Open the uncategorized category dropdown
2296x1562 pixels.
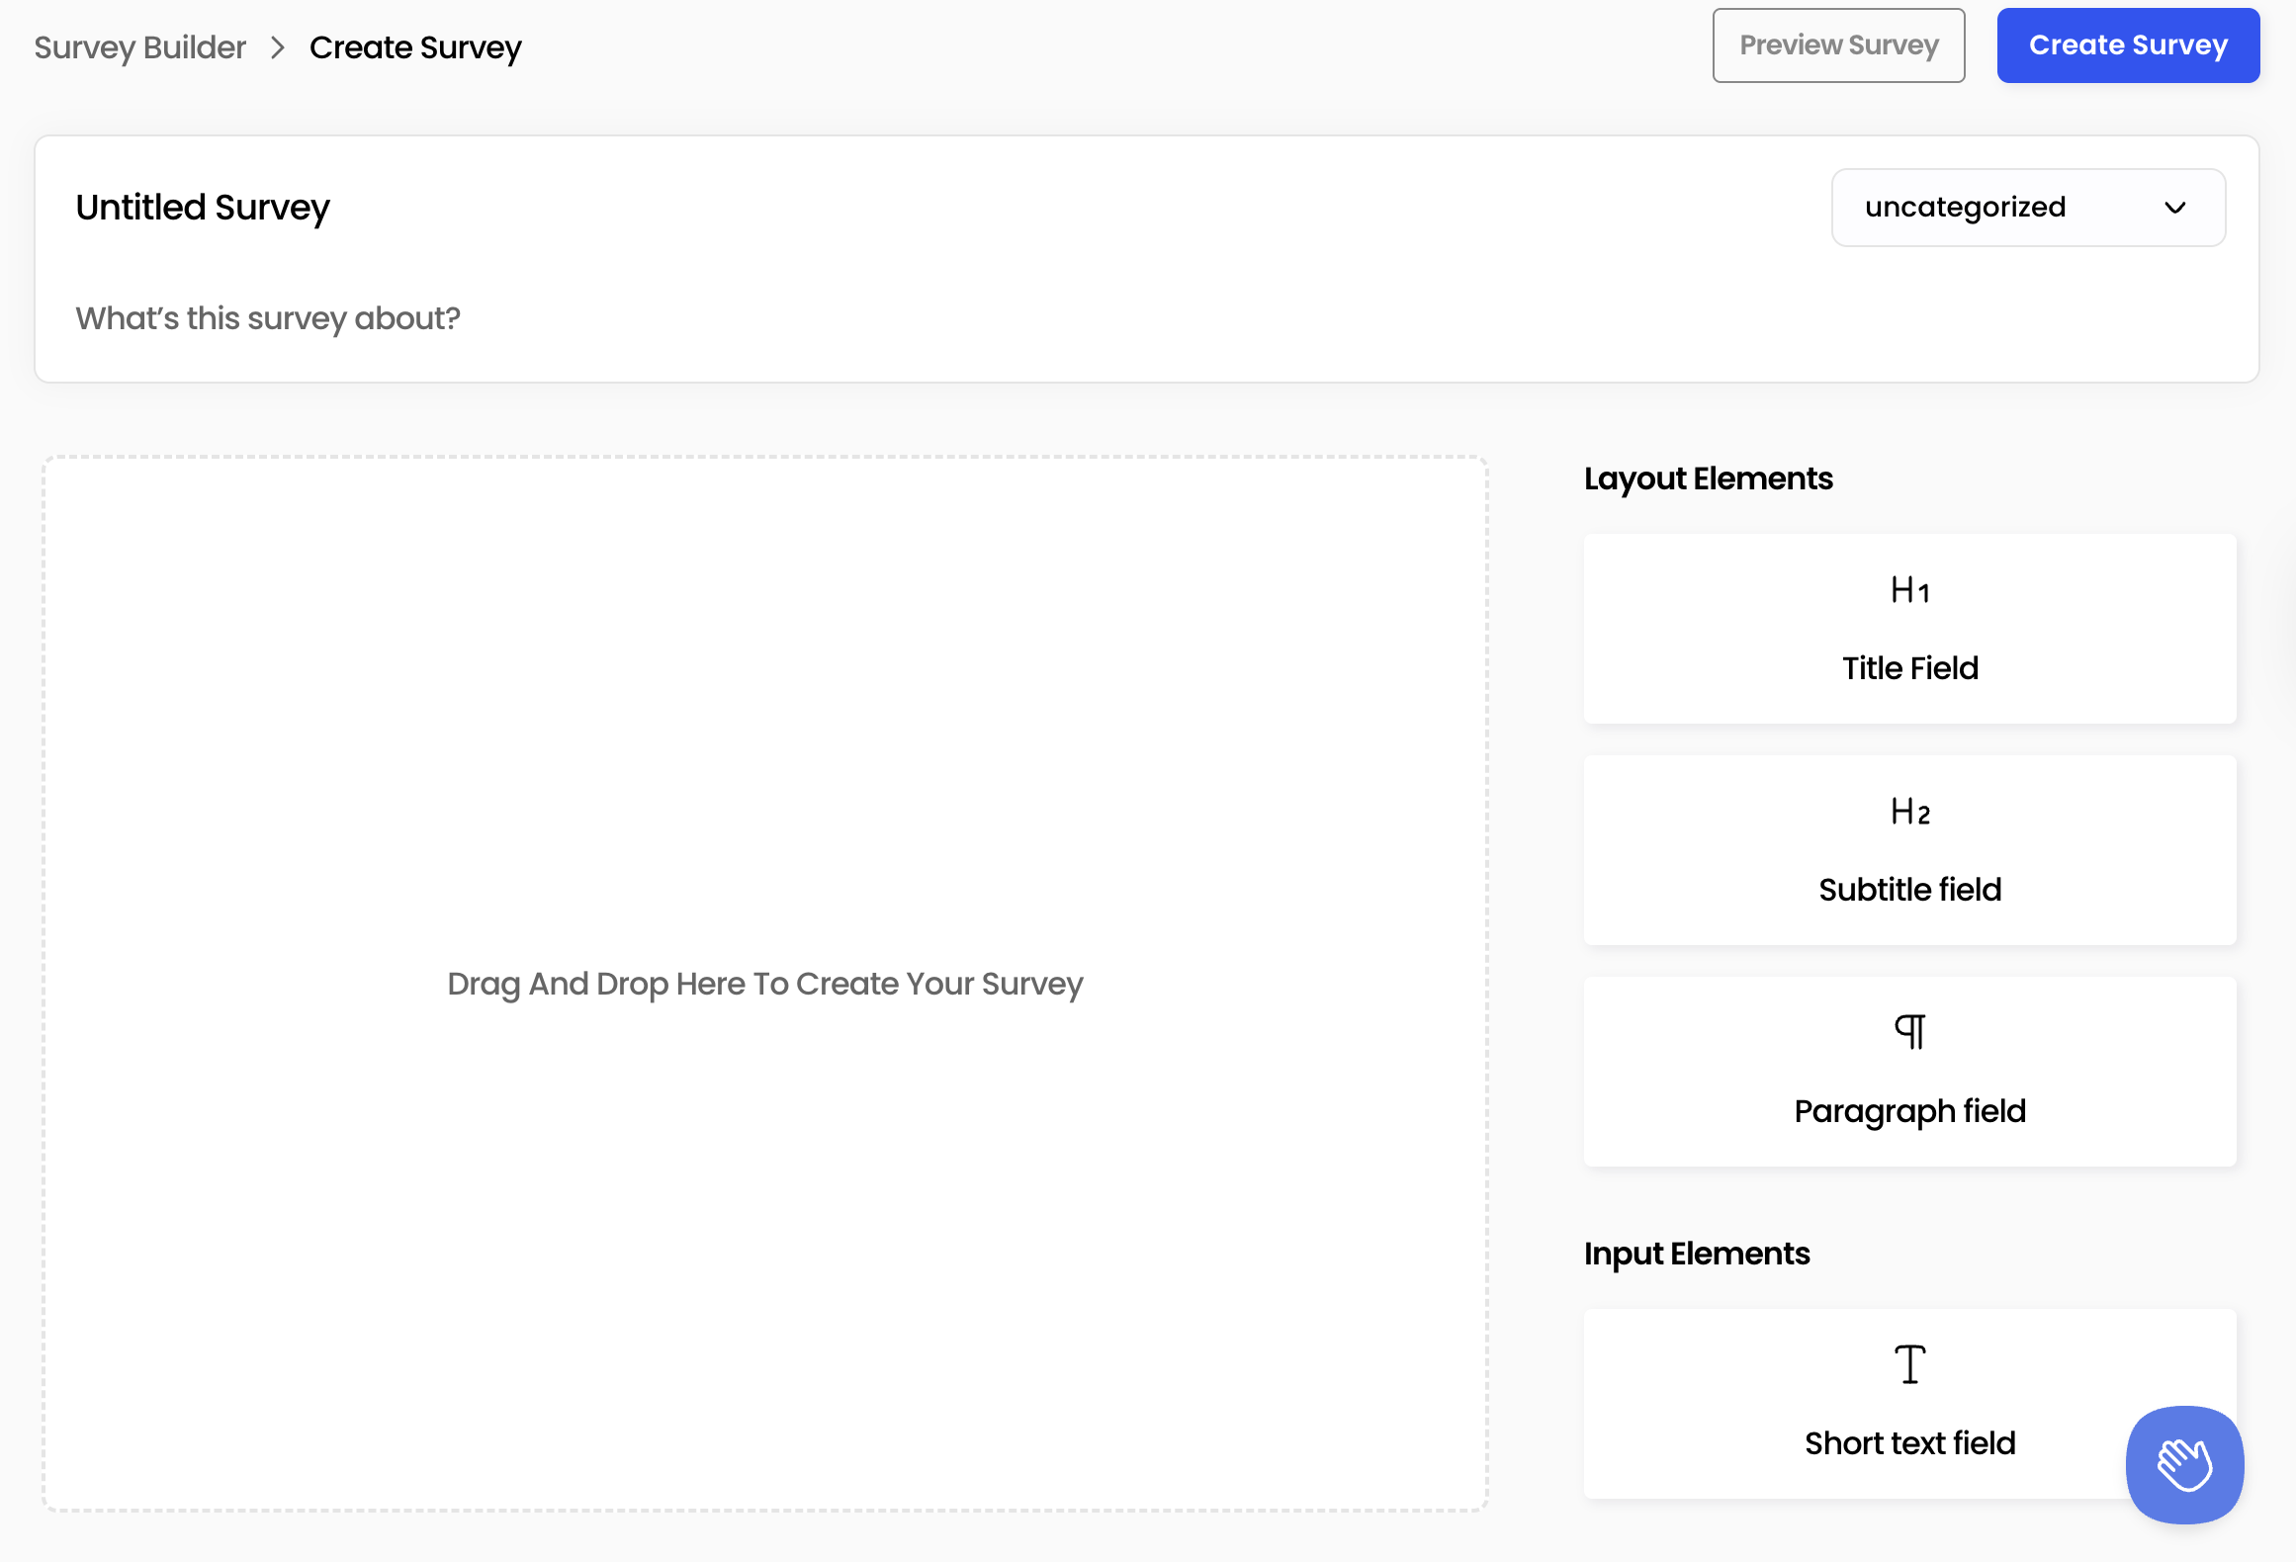tap(2026, 207)
